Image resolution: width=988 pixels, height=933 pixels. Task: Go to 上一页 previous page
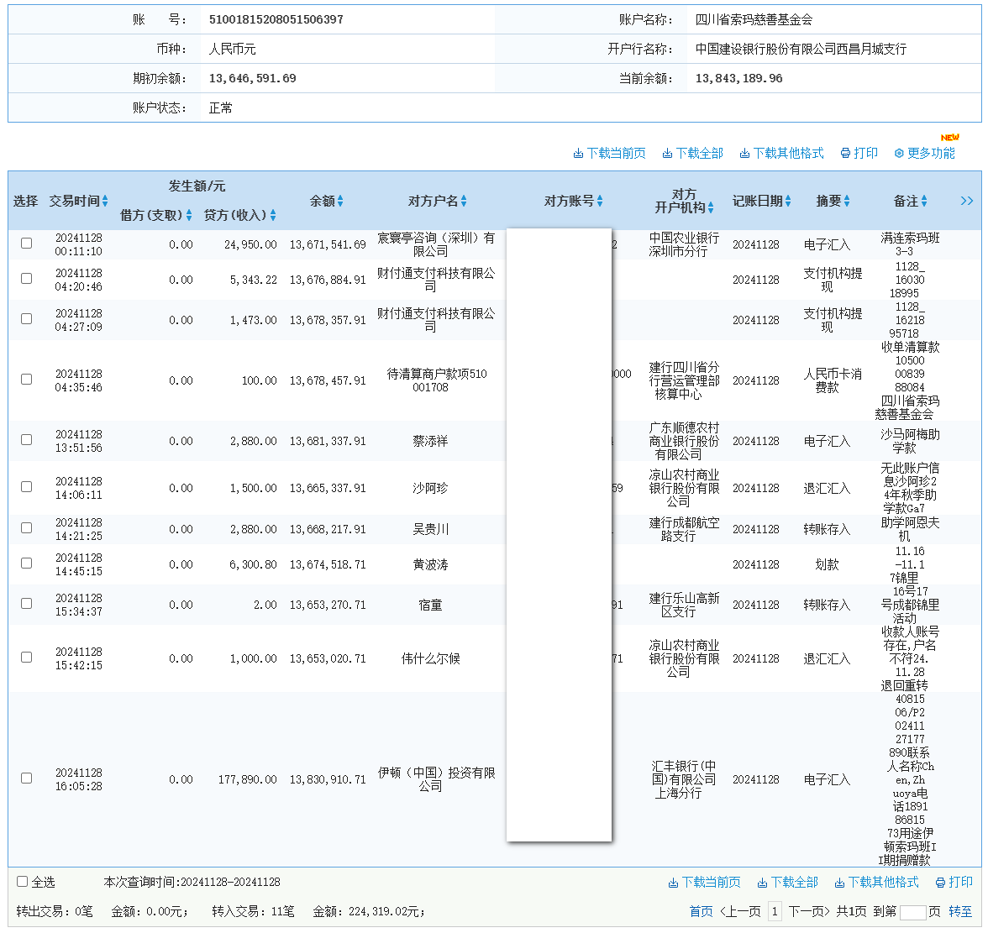click(x=740, y=911)
